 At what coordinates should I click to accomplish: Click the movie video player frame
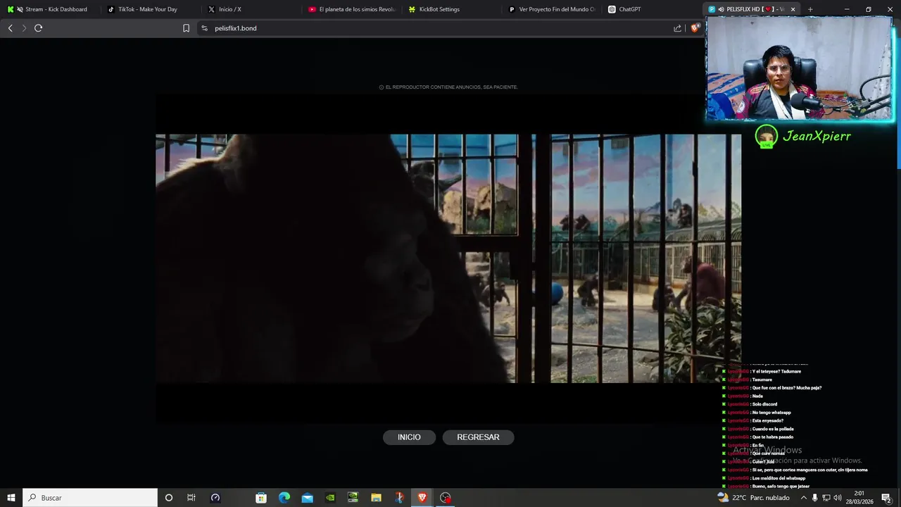tap(448, 258)
